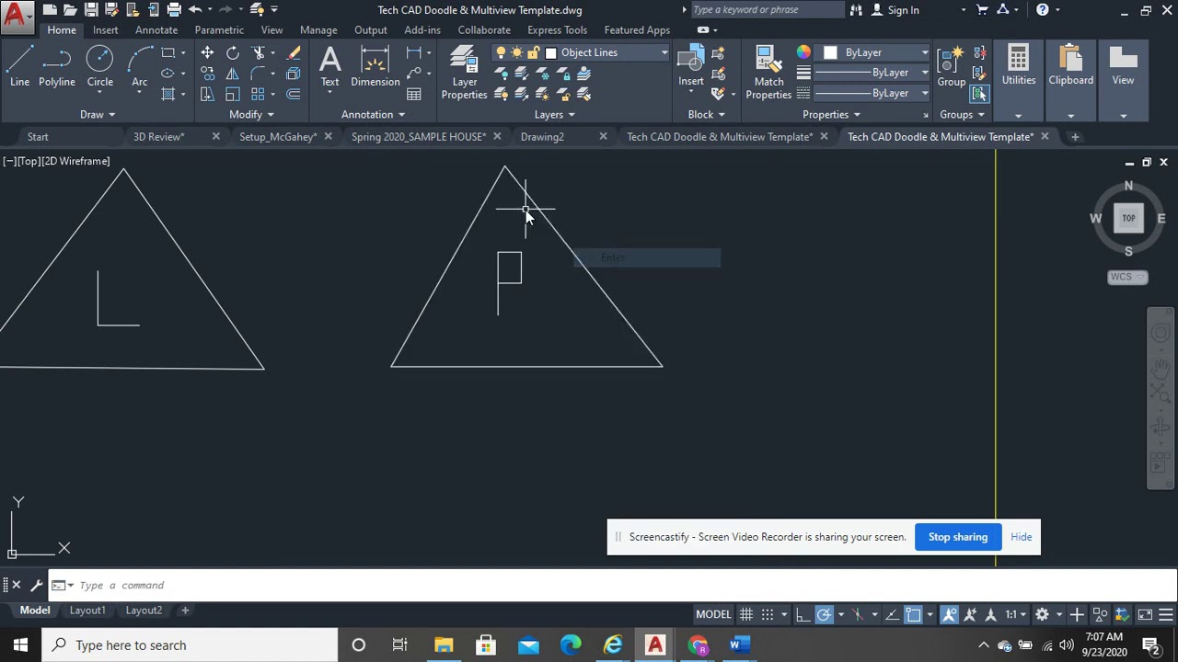Choose the Circle tool
Viewport: 1178px width, 662px height.
point(99,67)
